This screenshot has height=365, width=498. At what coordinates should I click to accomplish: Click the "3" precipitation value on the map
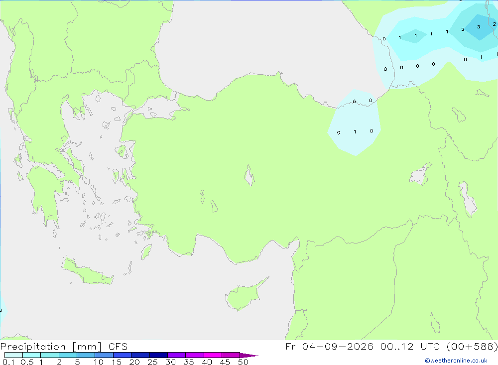point(479,27)
